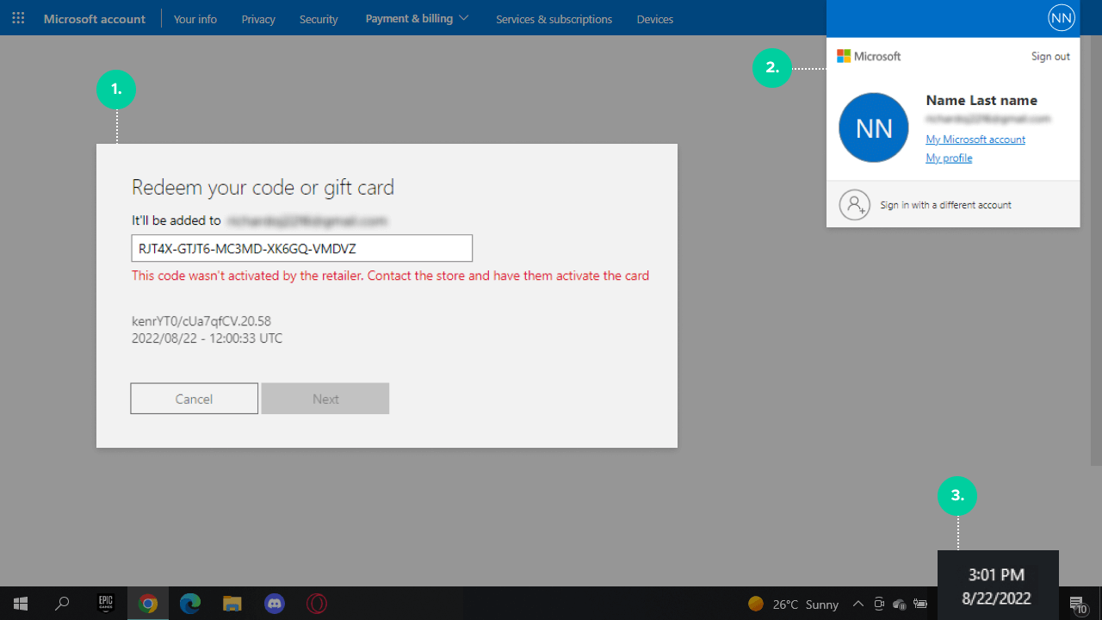Open Services & subscriptions page
Viewport: 1102px width, 620px height.
[554, 19]
